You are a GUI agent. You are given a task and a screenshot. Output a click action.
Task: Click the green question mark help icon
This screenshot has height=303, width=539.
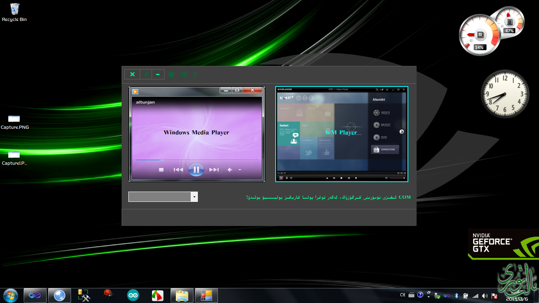(x=195, y=75)
